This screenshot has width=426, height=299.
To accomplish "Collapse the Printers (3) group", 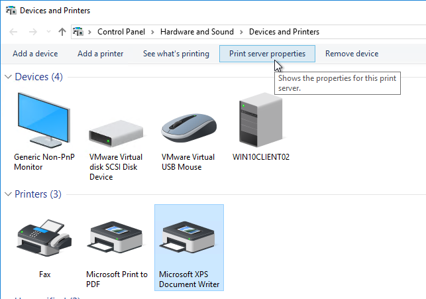I will tap(8, 195).
